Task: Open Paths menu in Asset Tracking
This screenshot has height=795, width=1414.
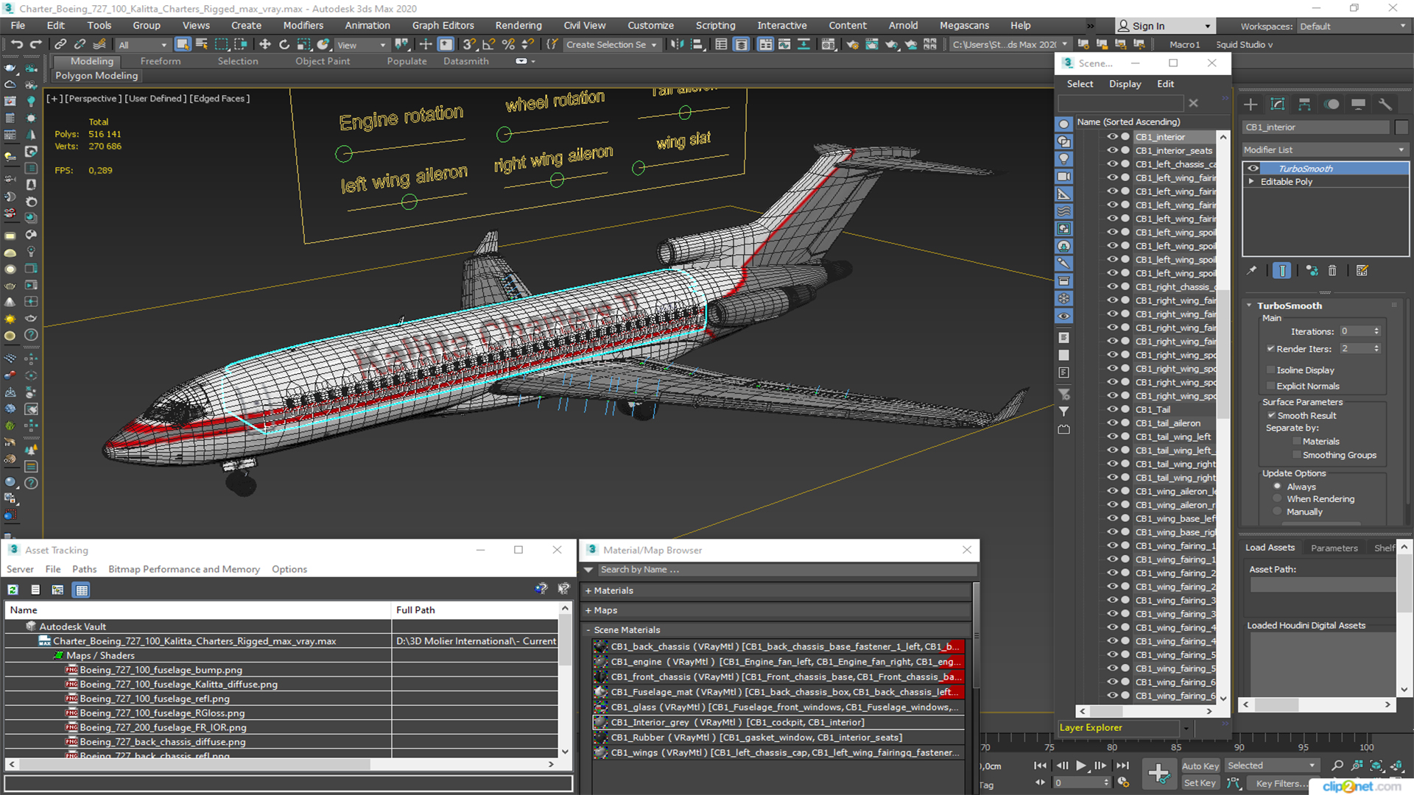Action: coord(85,569)
